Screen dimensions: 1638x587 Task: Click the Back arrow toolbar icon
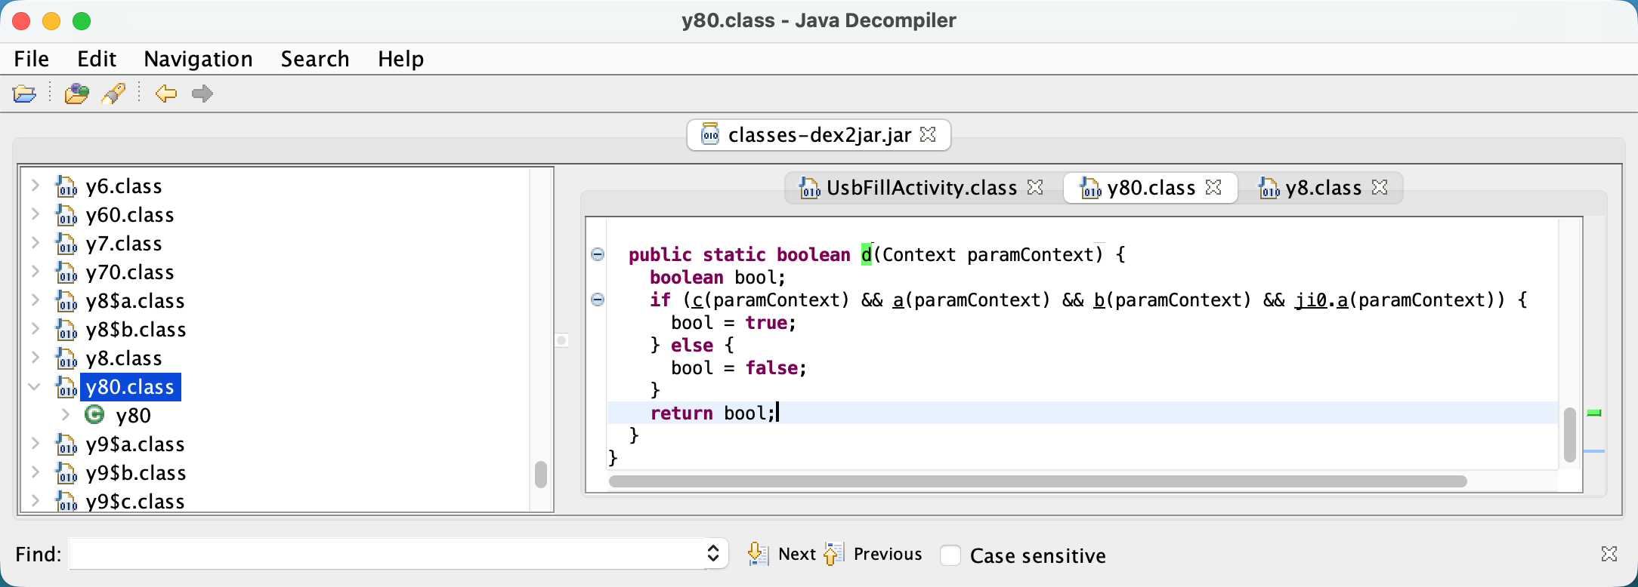click(x=165, y=94)
